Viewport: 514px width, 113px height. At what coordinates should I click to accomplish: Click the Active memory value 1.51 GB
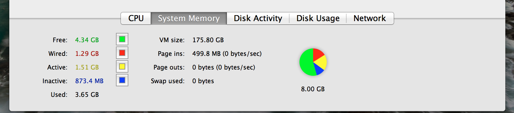(87, 67)
